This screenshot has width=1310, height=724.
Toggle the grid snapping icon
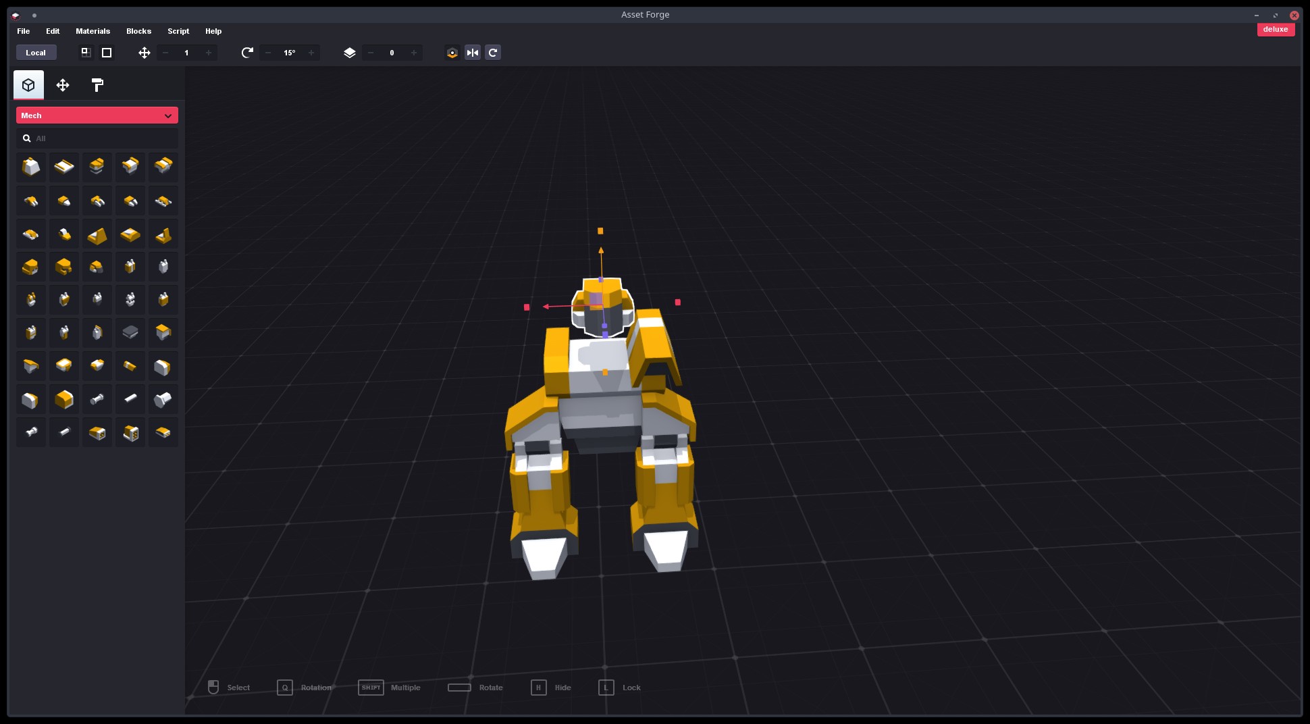coord(86,53)
